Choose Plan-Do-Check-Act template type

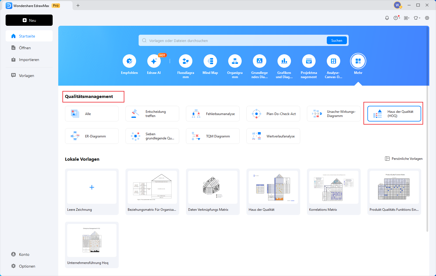(273, 114)
